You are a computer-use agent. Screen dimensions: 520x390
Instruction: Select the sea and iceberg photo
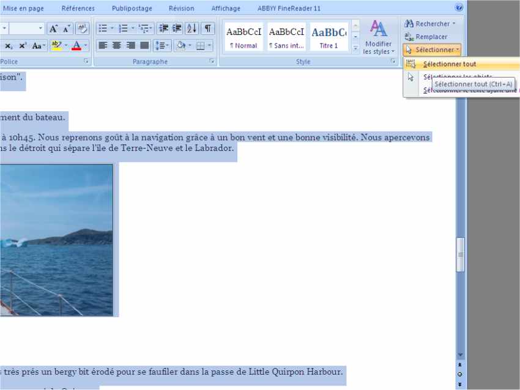(56, 240)
